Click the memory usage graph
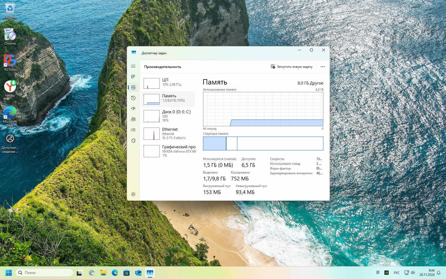 pyautogui.click(x=263, y=109)
